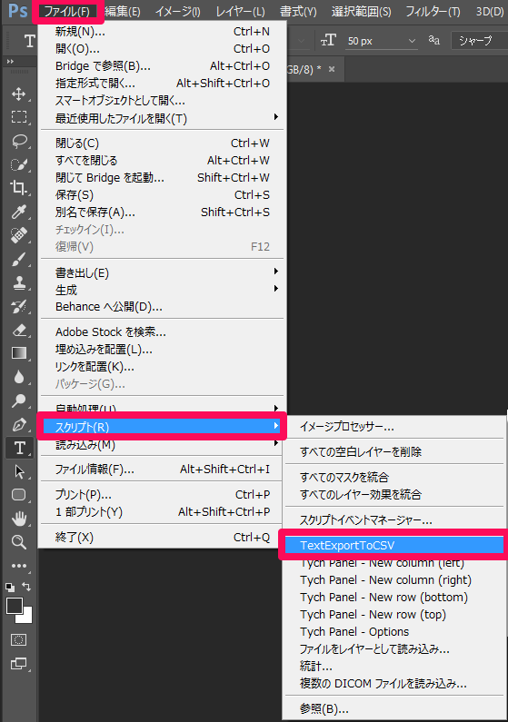Image resolution: width=508 pixels, height=722 pixels.
Task: Click the Photoshop Ps logo
Action: (17, 11)
